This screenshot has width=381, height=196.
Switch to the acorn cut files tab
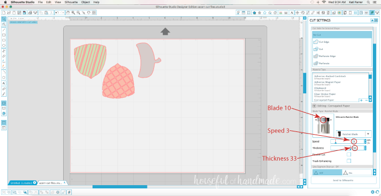[51, 183]
